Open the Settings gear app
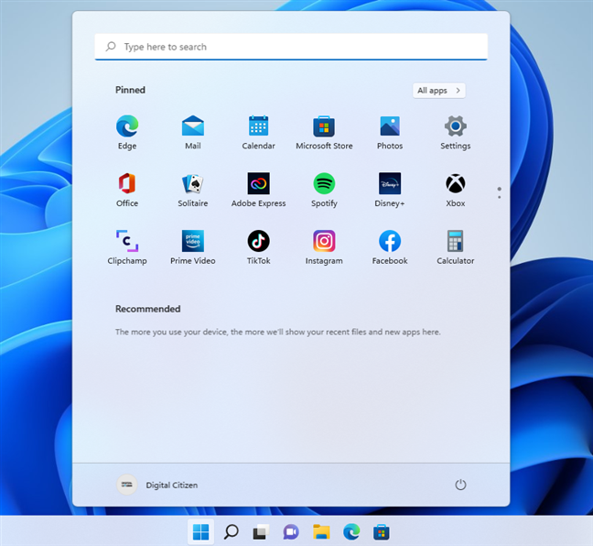593x546 pixels. pos(456,133)
